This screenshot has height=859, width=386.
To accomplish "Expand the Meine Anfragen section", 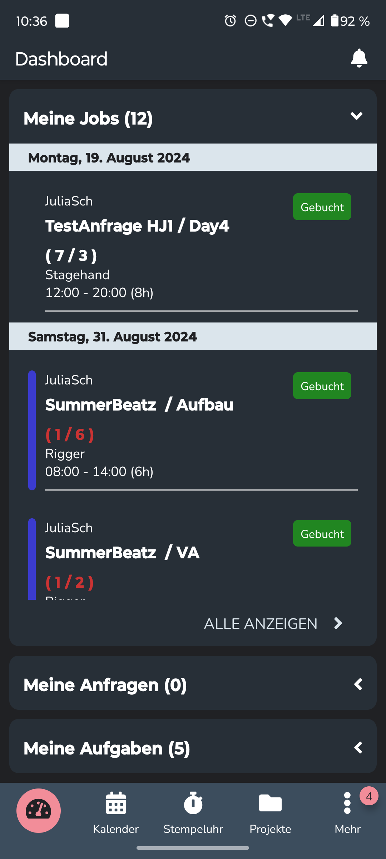I will [x=358, y=684].
